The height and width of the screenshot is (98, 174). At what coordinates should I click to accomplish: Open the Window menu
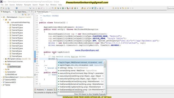coord(53,5)
